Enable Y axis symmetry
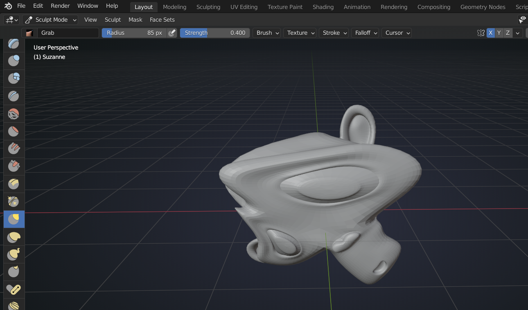The height and width of the screenshot is (310, 528). pos(499,33)
